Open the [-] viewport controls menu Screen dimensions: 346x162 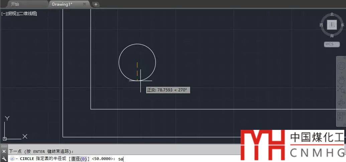pyautogui.click(x=4, y=14)
